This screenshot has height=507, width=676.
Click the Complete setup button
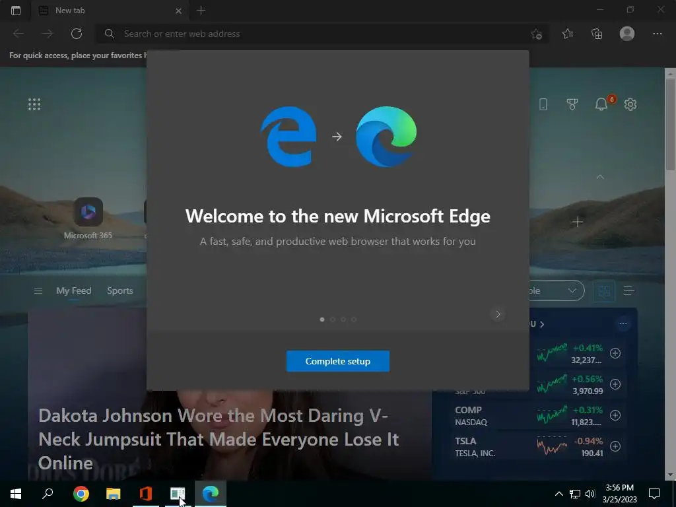click(x=337, y=361)
